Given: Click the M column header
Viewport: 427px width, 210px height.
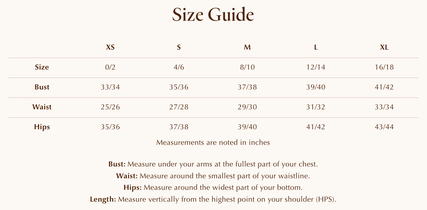Looking at the screenshot, I should (247, 48).
